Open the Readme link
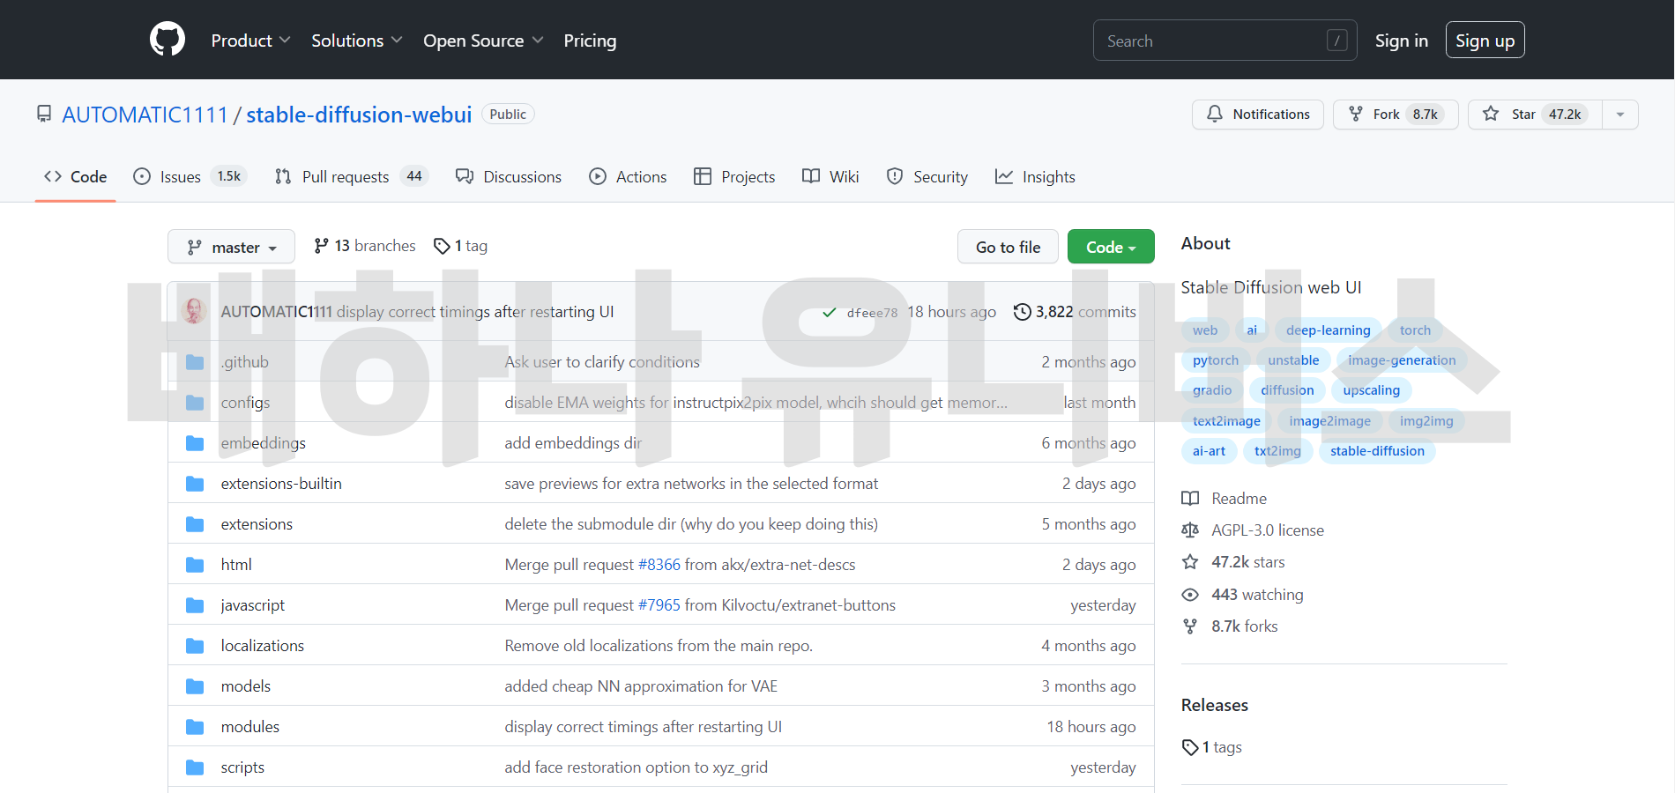Image resolution: width=1675 pixels, height=793 pixels. 1225,499
